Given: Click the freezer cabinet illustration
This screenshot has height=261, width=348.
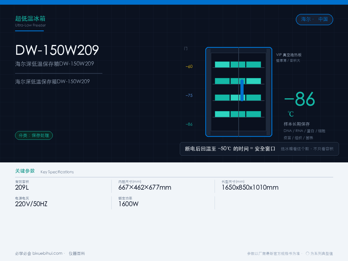Looking at the screenshot, I should coord(239,92).
